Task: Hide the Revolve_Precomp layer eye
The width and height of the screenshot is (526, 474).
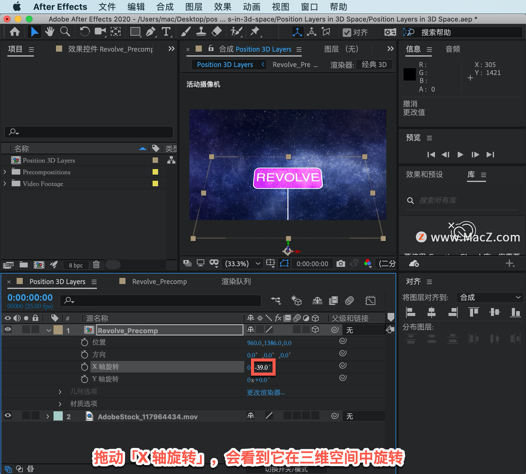Action: coord(8,330)
